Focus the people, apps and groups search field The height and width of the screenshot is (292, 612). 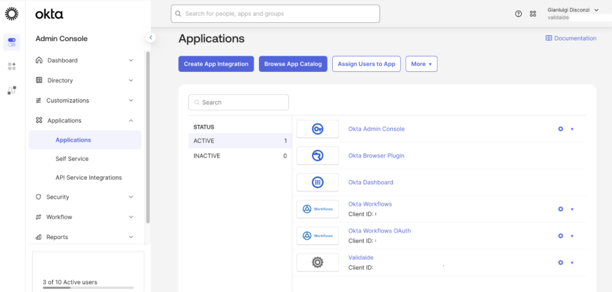tap(275, 14)
